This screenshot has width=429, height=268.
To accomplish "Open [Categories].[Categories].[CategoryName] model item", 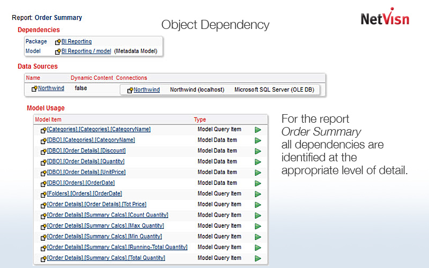I will [x=99, y=129].
